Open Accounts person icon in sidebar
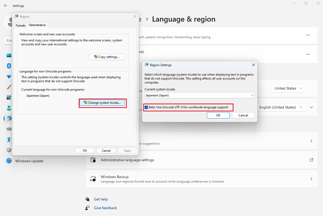The image size is (323, 216). tap(9, 108)
